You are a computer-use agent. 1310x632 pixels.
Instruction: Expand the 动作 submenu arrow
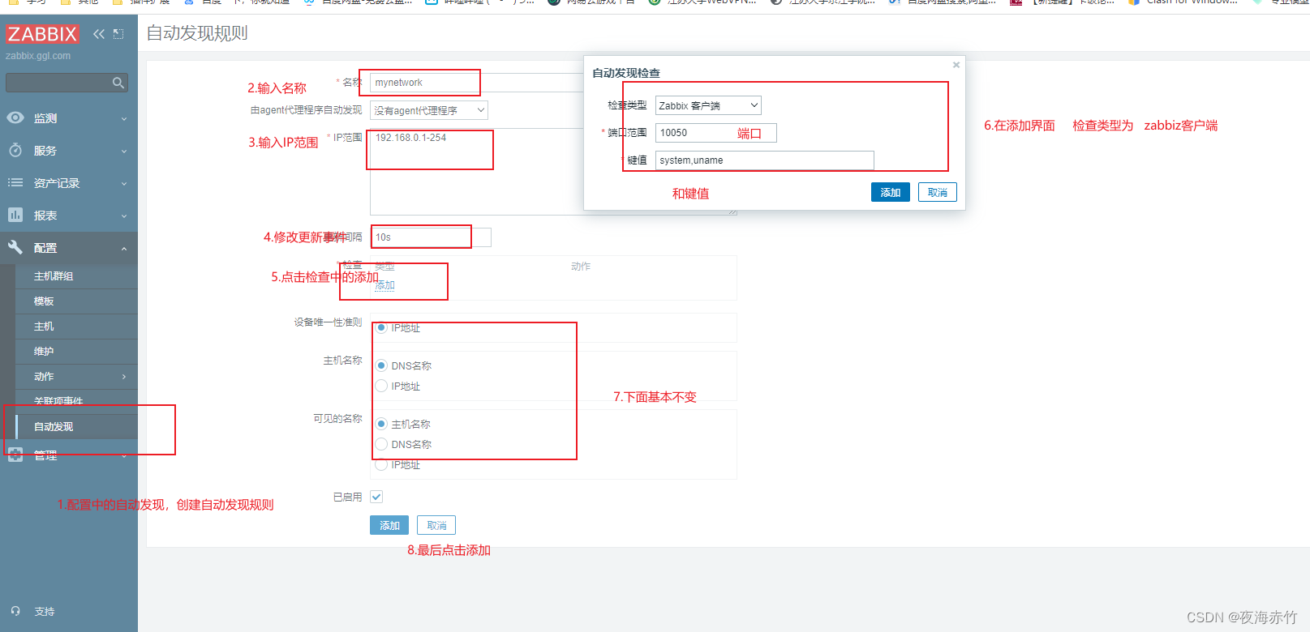[124, 377]
